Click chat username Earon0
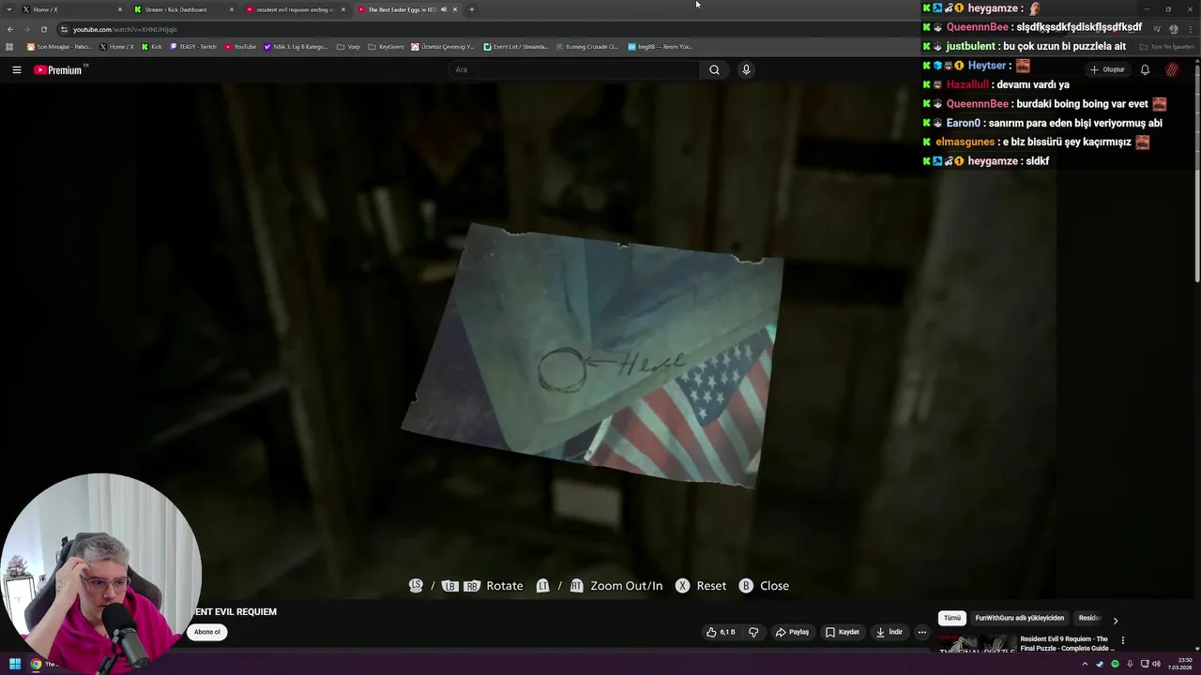The image size is (1201, 675). click(963, 123)
